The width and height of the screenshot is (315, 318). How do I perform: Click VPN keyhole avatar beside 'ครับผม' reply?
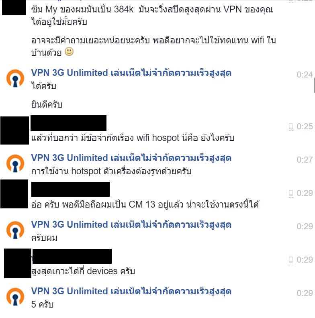tap(15, 230)
